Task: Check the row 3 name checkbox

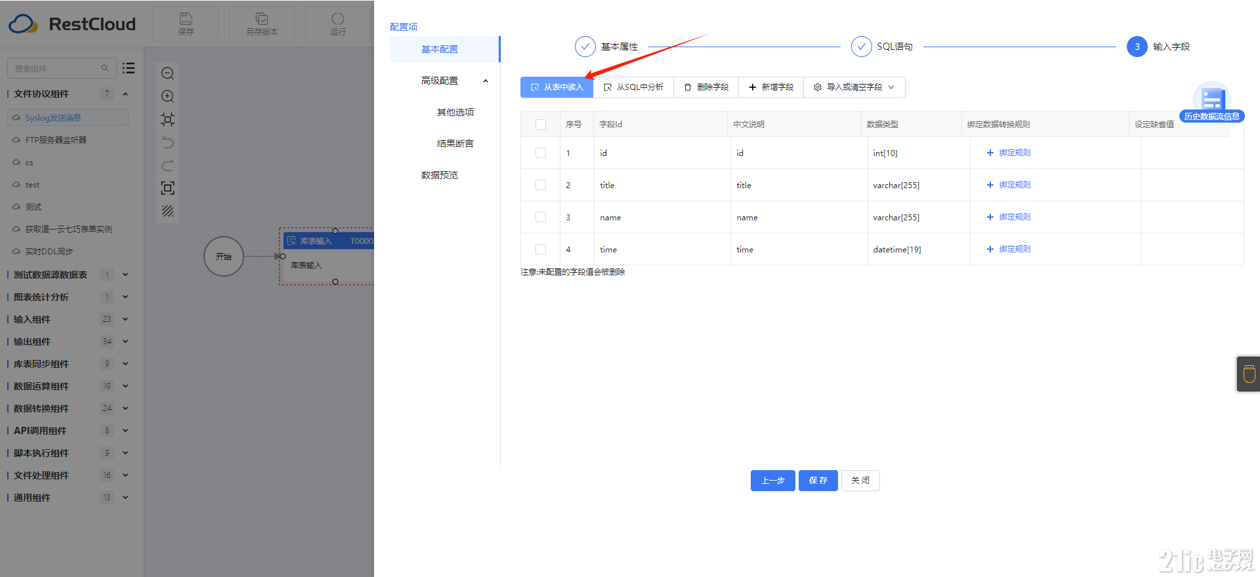Action: point(541,217)
